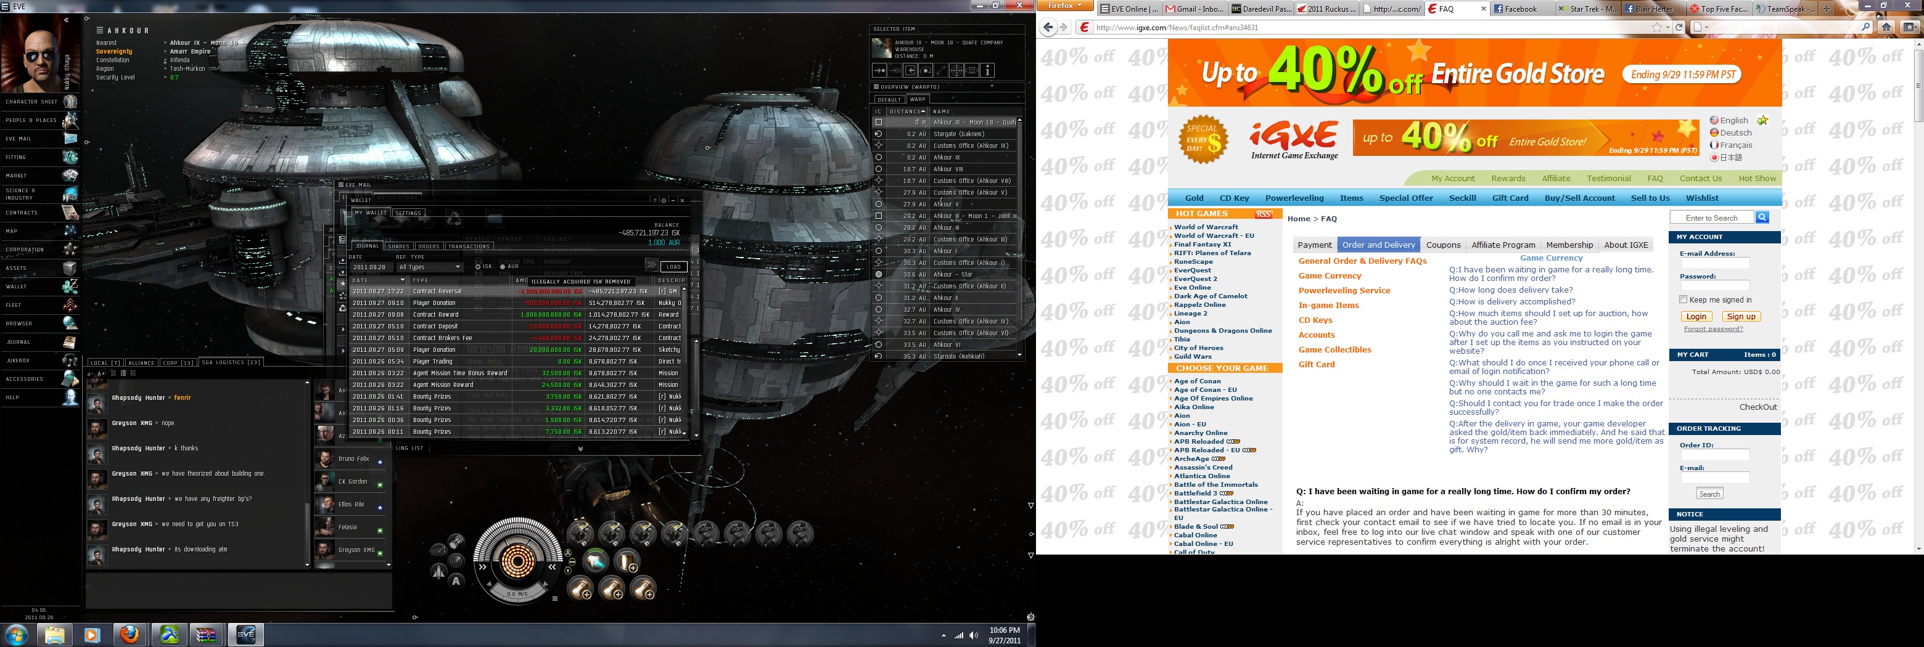Open the Firefox application menu button
Screen dimensions: 1924x647
1065,6
